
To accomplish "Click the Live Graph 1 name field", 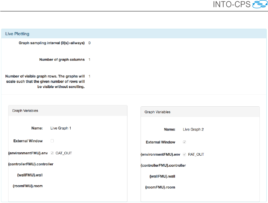I will click(x=61, y=128).
